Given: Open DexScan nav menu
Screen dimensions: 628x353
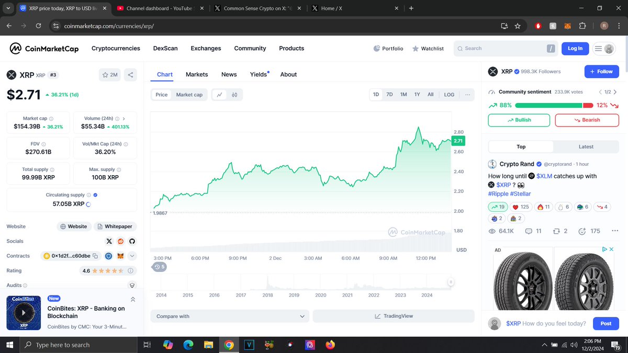Looking at the screenshot, I should click(x=165, y=48).
